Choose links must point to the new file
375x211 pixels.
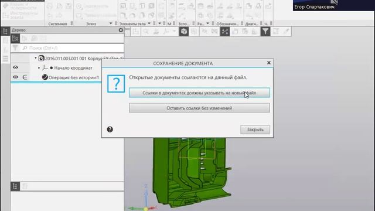[x=199, y=93]
